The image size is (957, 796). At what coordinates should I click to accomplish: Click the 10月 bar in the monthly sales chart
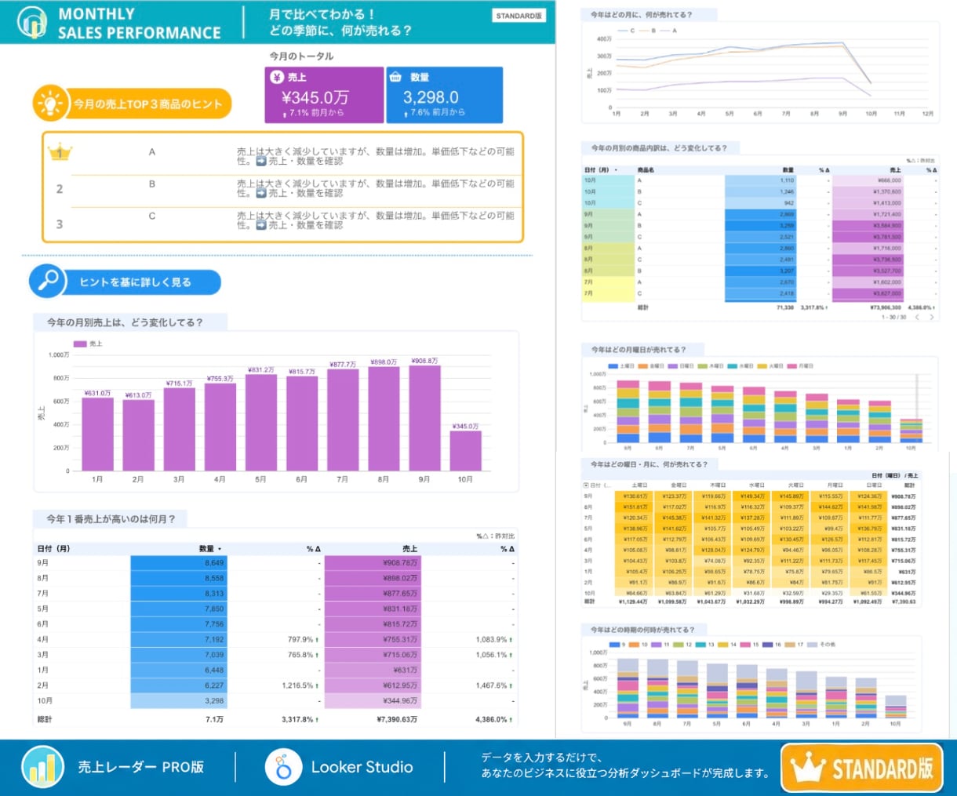coord(465,451)
